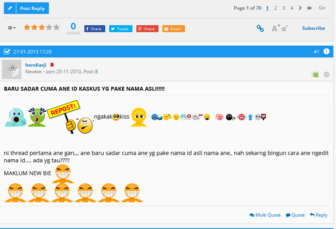Open hendiarji's avatar image
Viewport: 336px width, 229px height.
click(12, 69)
